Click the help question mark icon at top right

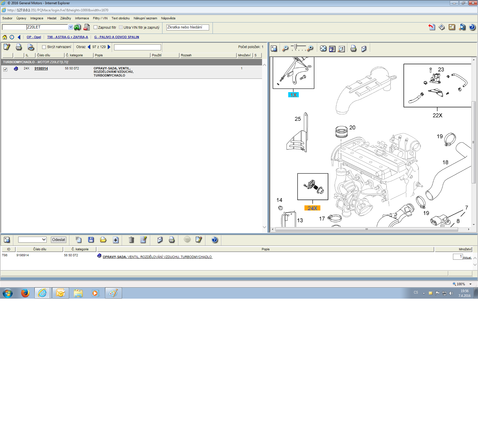(x=472, y=27)
